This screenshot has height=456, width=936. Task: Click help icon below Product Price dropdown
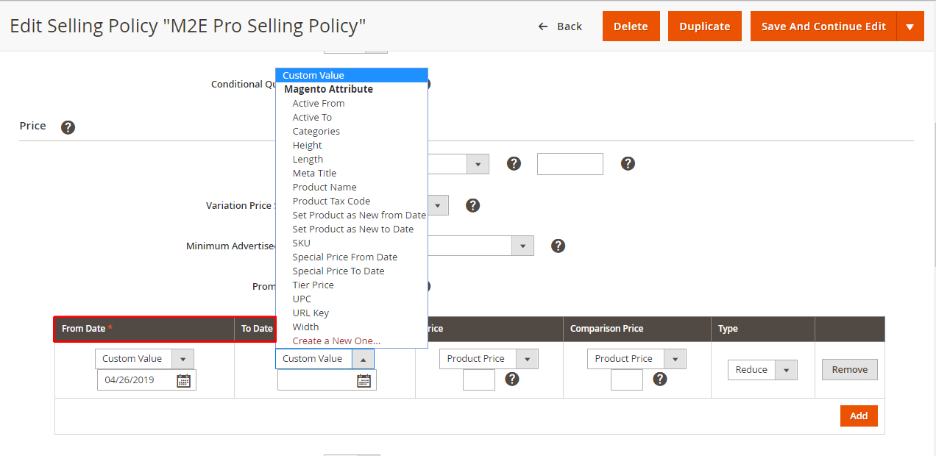[512, 380]
